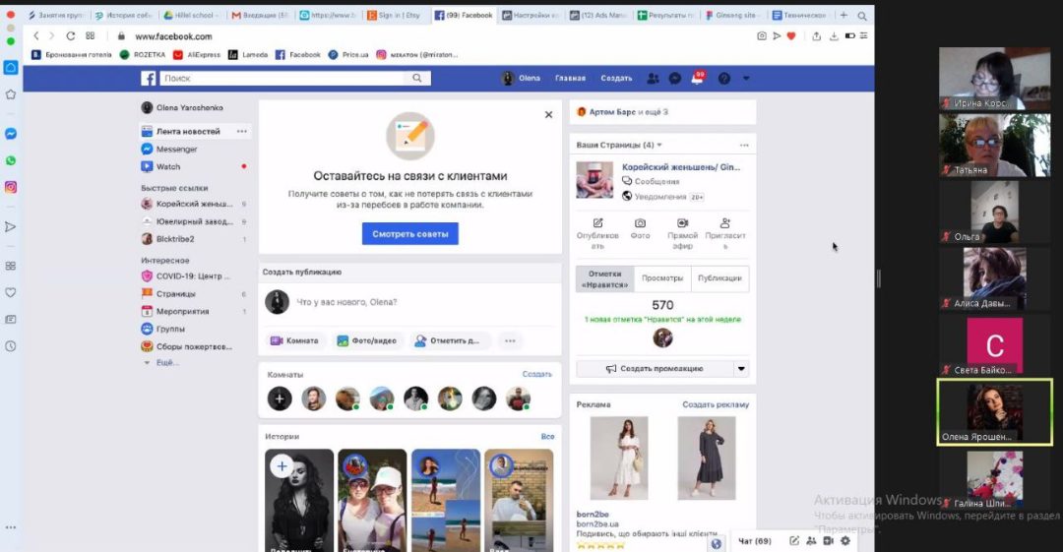This screenshot has width=1063, height=552.
Task: Open the account dropdown arrow in top bar
Action: click(x=746, y=79)
